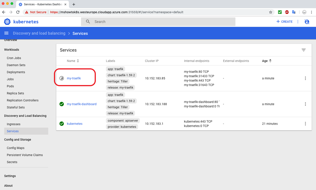Open a new browser tab
316x190 pixels.
(x=74, y=4)
